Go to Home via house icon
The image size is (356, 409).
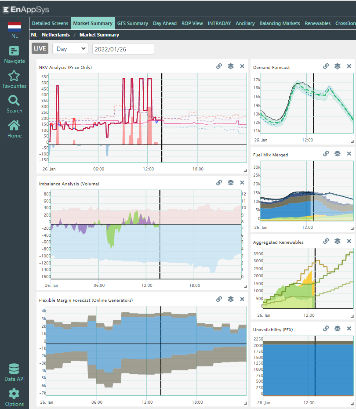14,126
